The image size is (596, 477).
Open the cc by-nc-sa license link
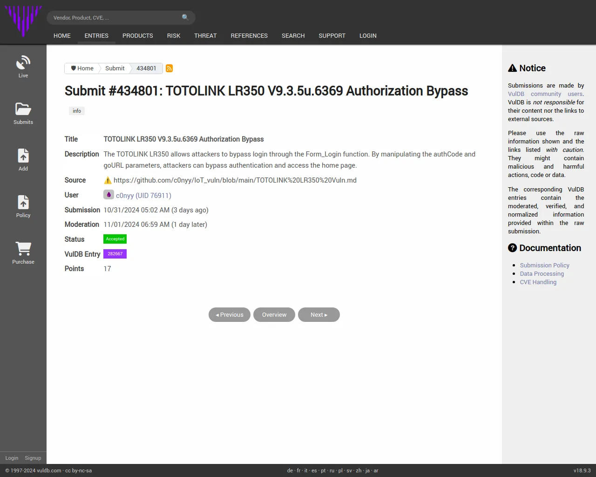(x=79, y=470)
